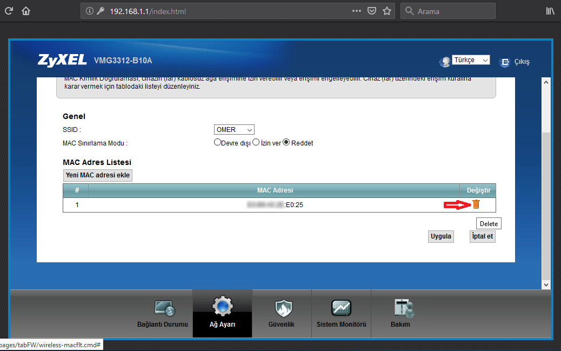Click the Sistem Monitörü menu label

[x=342, y=324]
